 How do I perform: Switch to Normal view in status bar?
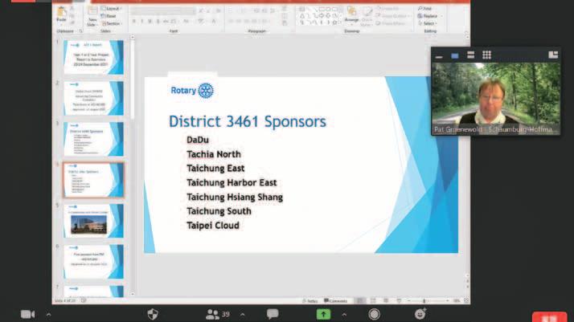(360, 301)
